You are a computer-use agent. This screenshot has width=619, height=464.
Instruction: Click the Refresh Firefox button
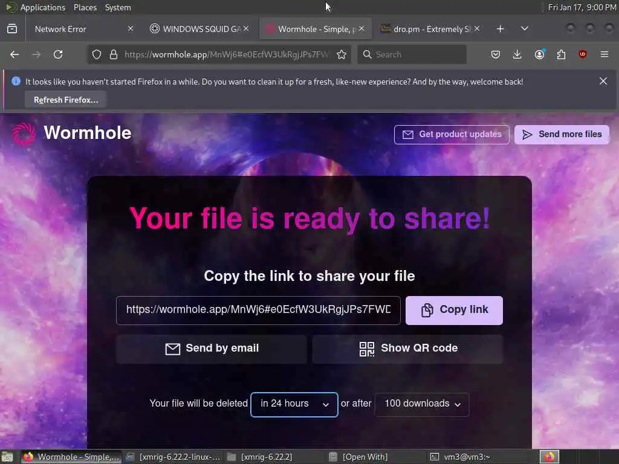[x=65, y=100]
